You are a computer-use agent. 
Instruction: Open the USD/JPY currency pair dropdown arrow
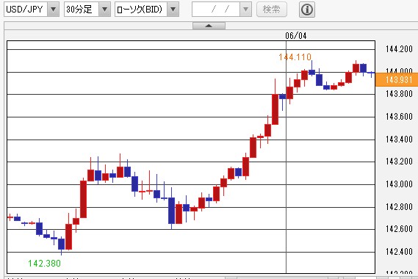pyautogui.click(x=54, y=10)
